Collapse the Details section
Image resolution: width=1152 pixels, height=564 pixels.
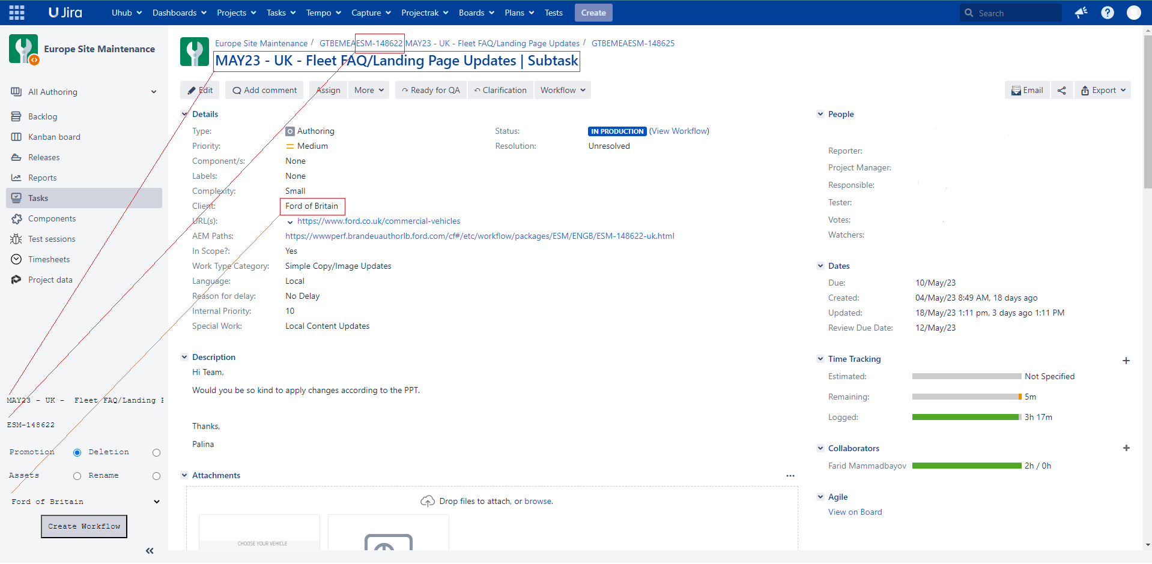point(184,114)
